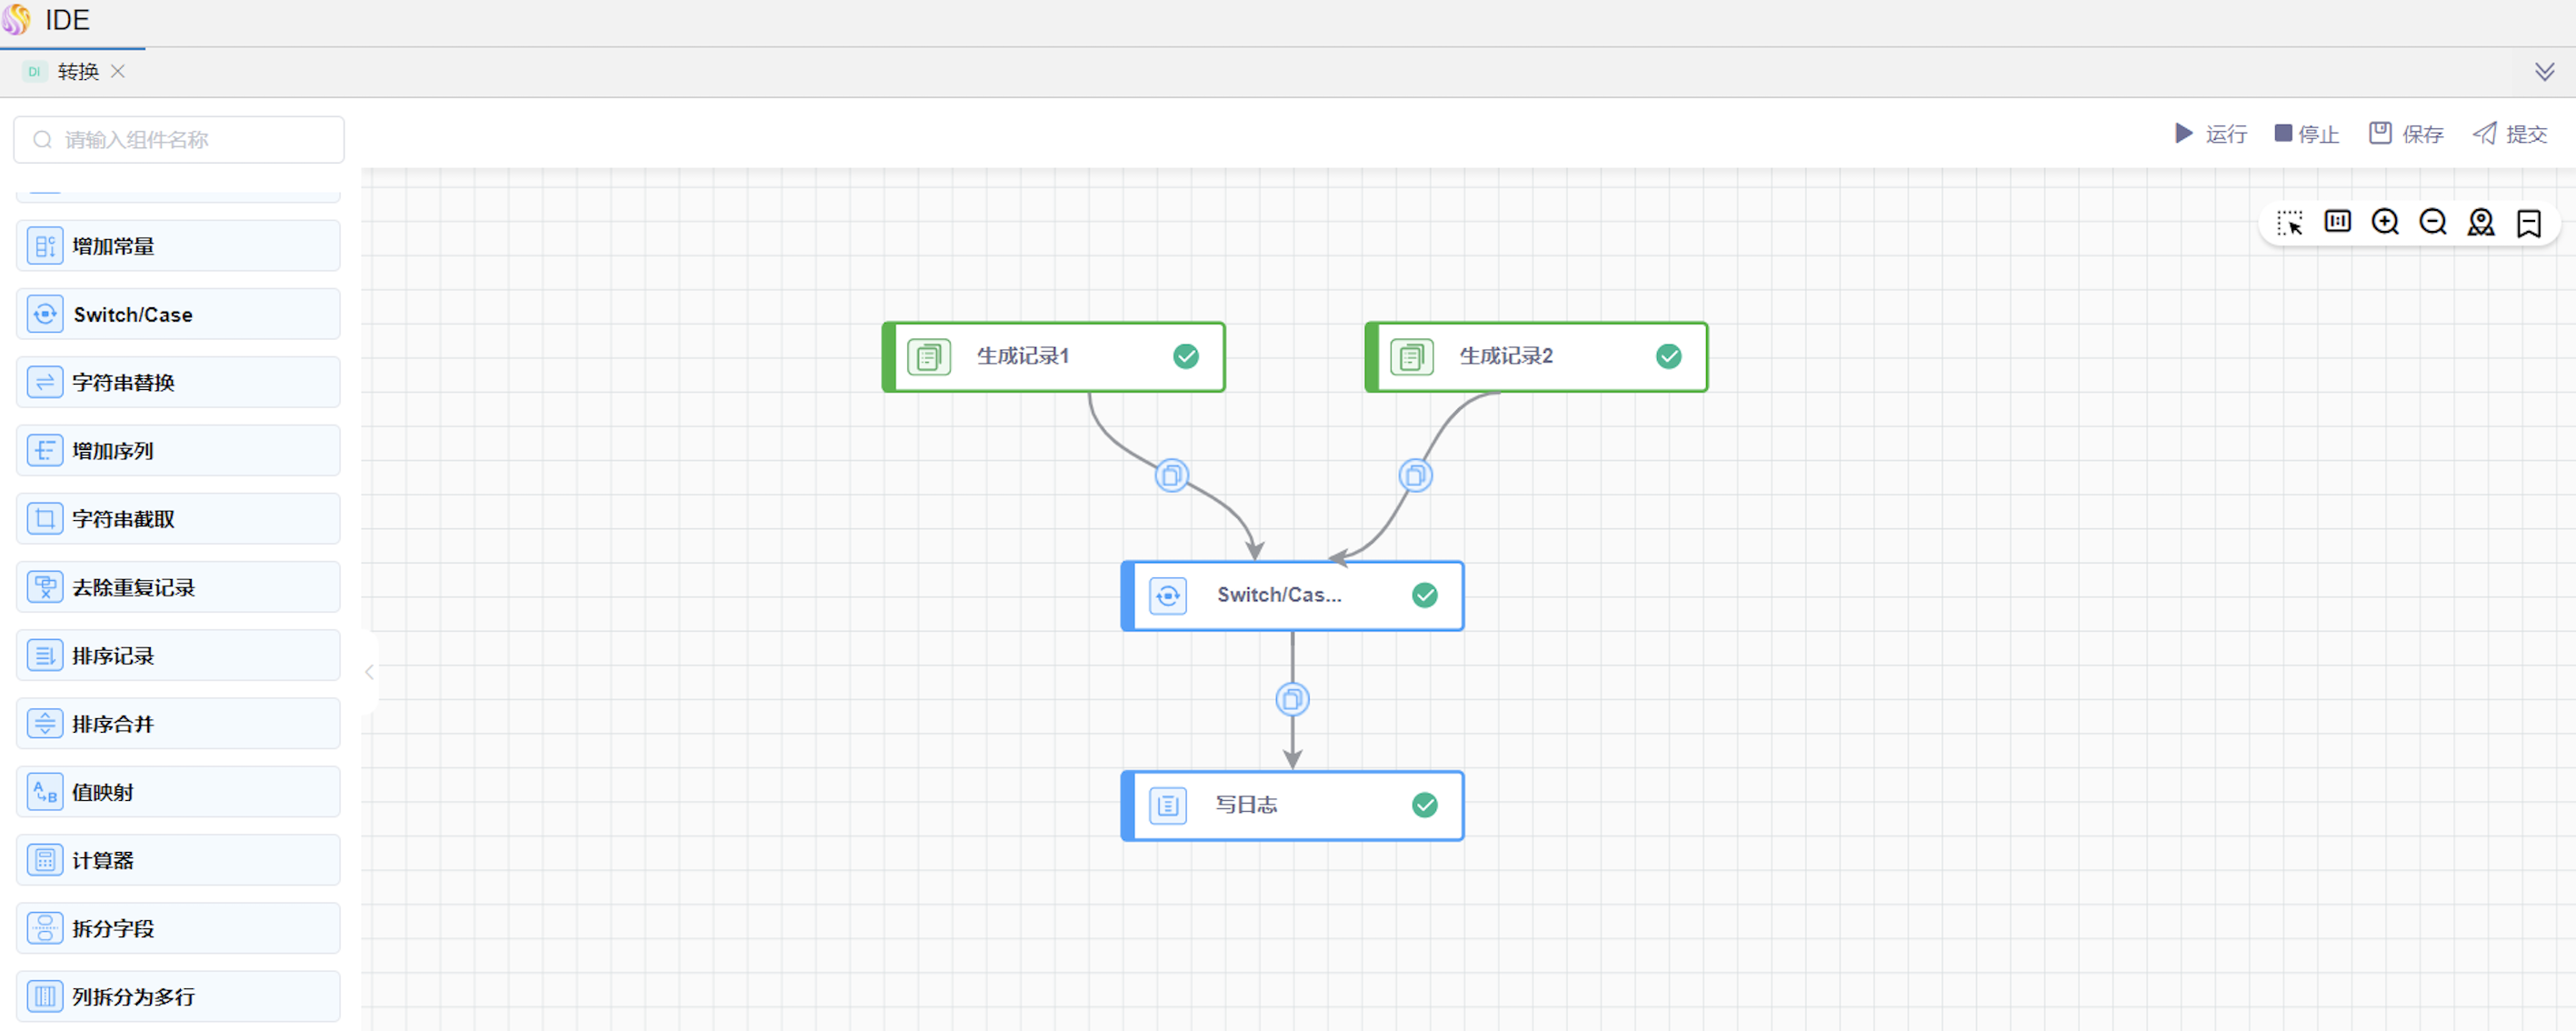
Task: Close the 转换 tab
Action: click(x=118, y=72)
